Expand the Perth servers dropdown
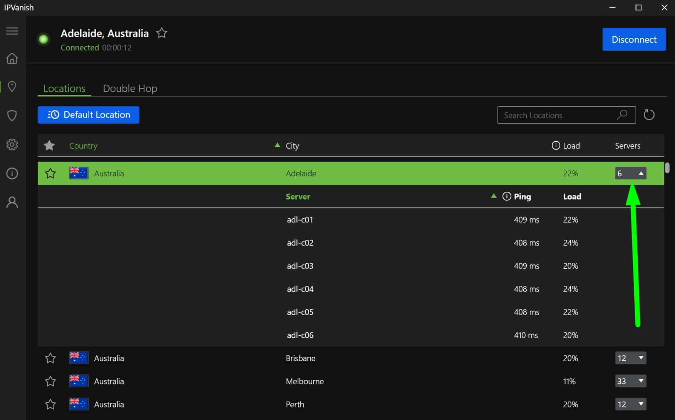The image size is (675, 420). [x=631, y=404]
